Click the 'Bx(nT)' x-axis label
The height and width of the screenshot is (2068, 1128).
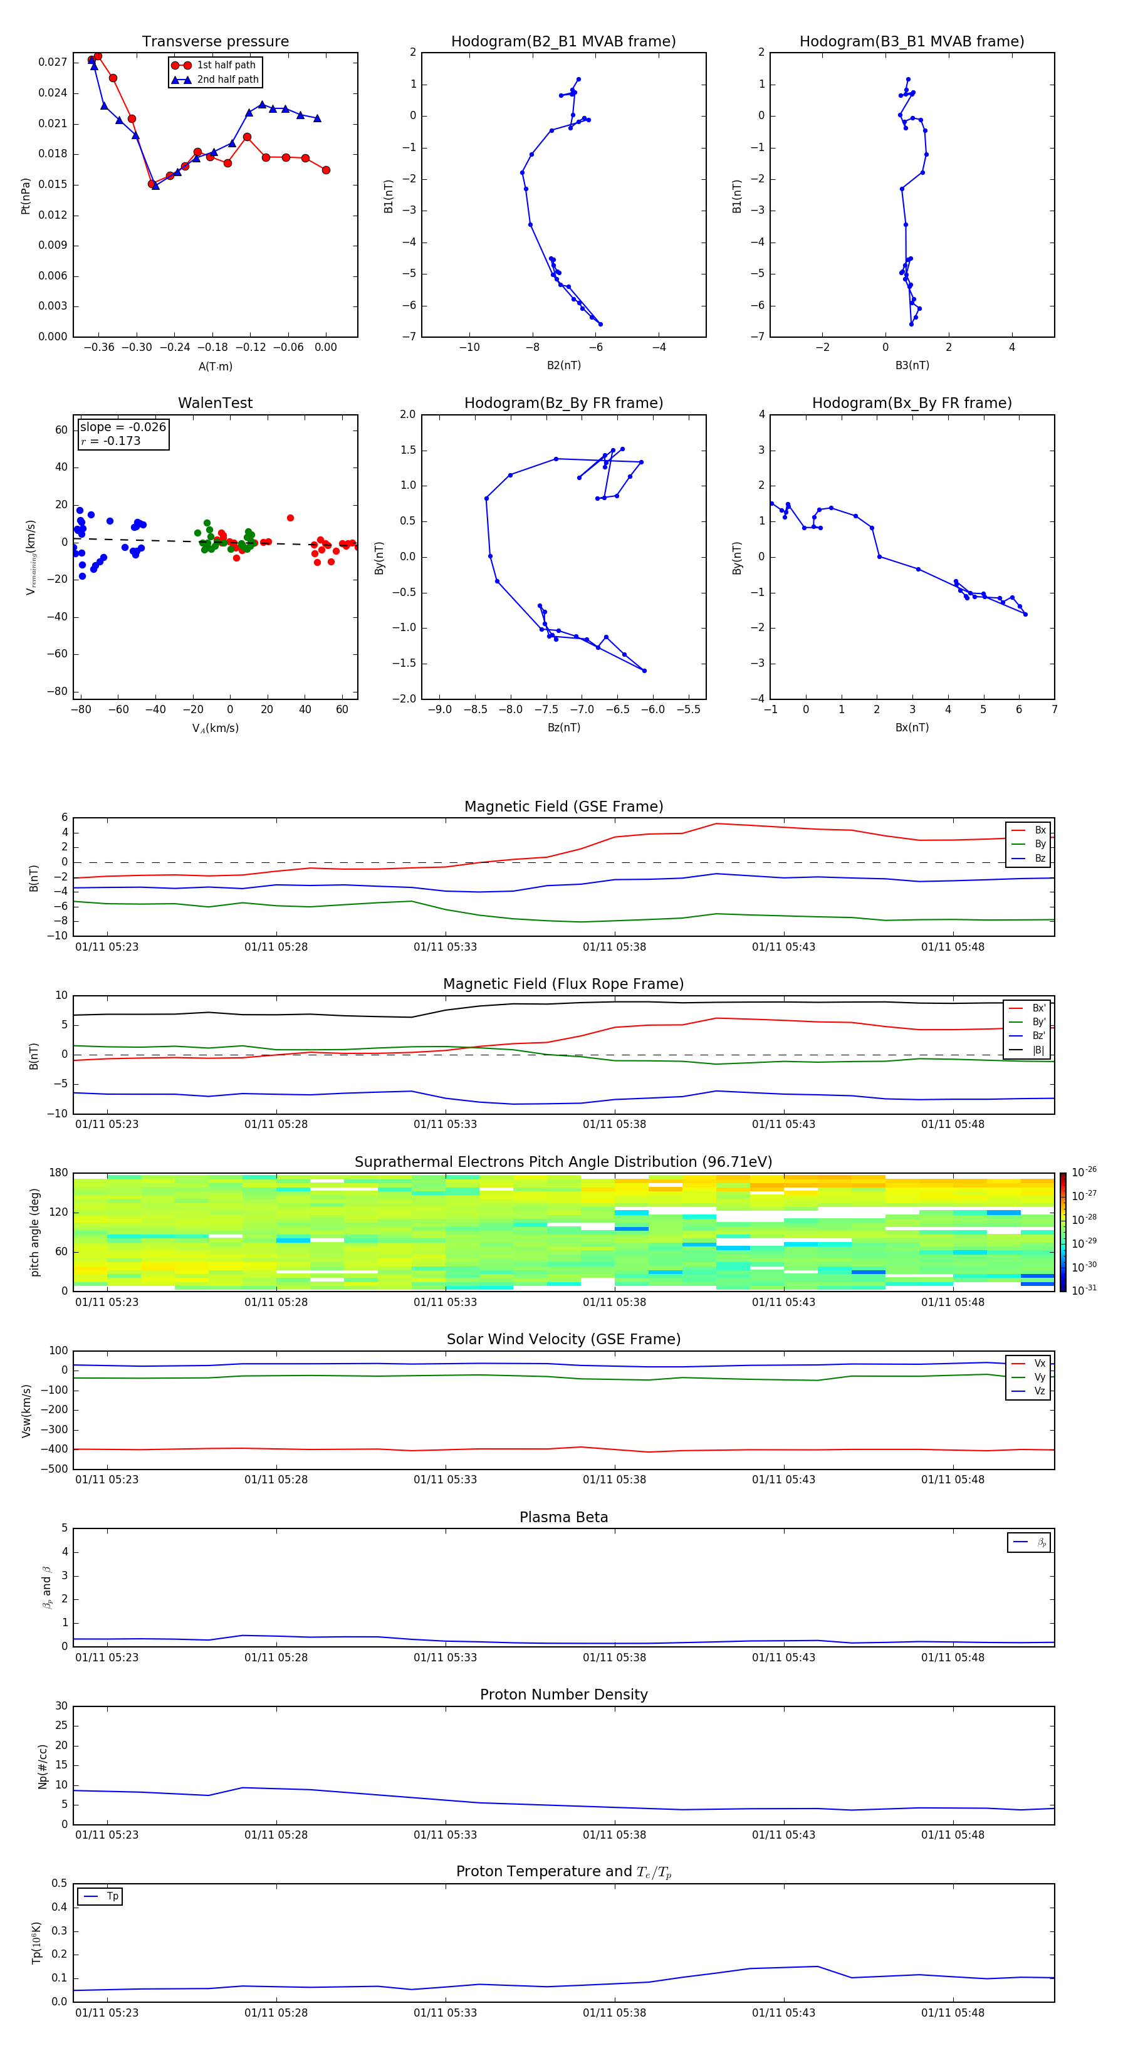click(x=912, y=728)
